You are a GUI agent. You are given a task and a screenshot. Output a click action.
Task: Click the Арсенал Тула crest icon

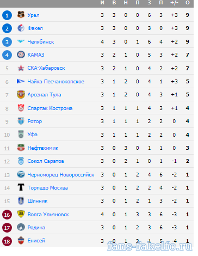pos(21,95)
